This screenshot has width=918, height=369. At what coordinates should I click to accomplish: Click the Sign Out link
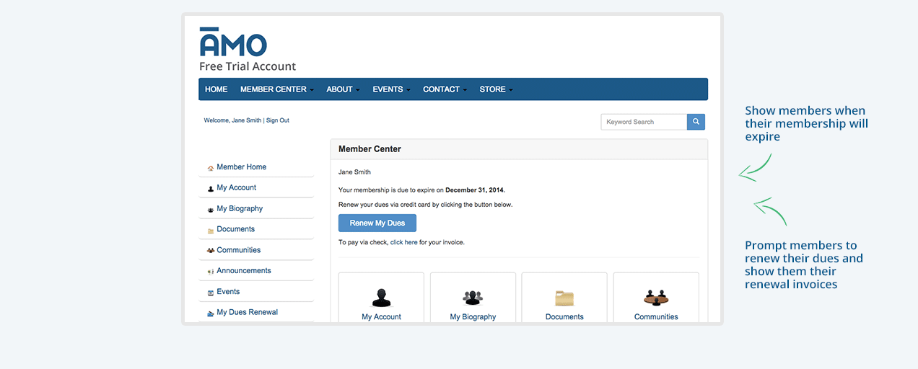click(278, 120)
